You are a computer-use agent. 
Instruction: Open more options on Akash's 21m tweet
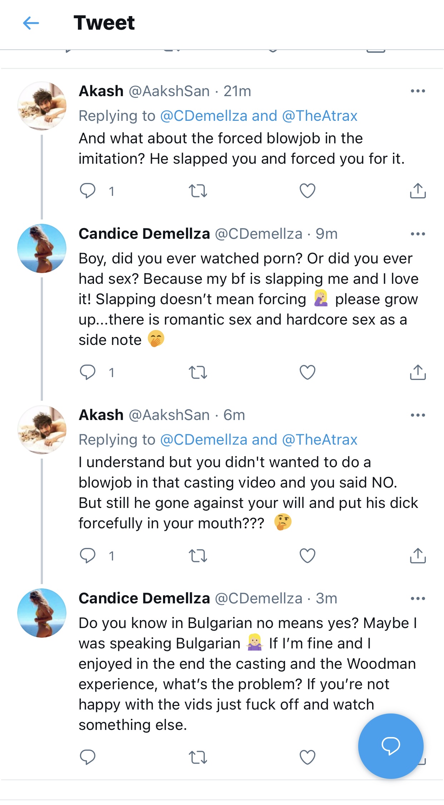click(418, 91)
